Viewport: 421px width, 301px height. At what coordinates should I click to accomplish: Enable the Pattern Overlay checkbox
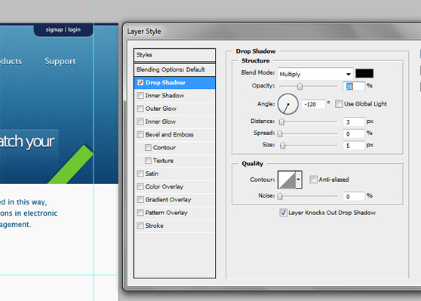point(140,213)
